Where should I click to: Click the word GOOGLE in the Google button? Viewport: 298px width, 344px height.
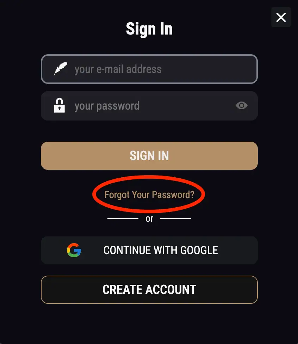(x=199, y=250)
